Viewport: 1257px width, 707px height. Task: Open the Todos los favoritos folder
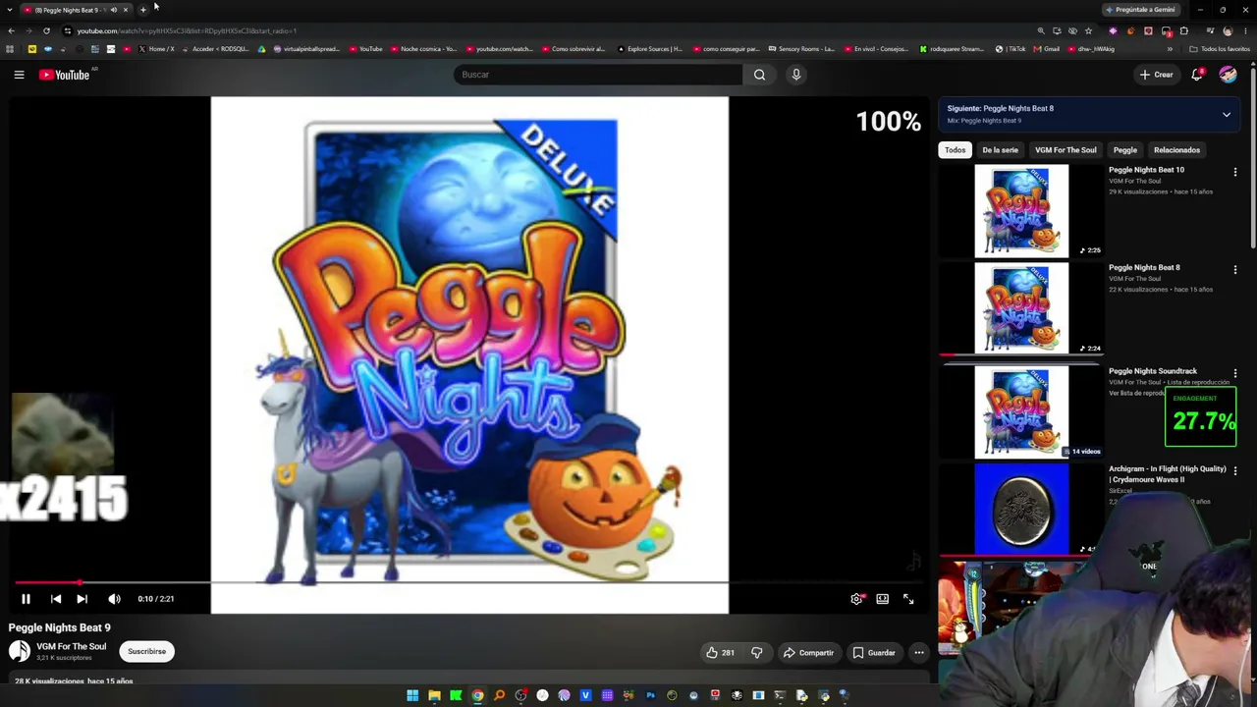1220,49
